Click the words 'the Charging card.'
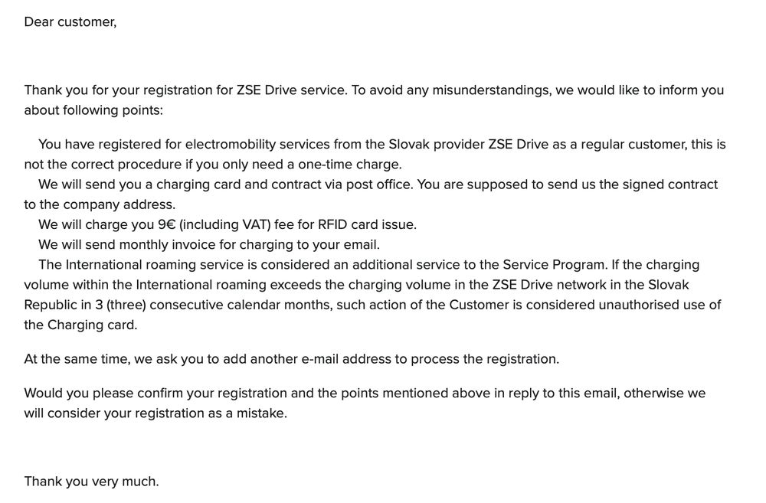The height and width of the screenshot is (503, 766). point(80,325)
